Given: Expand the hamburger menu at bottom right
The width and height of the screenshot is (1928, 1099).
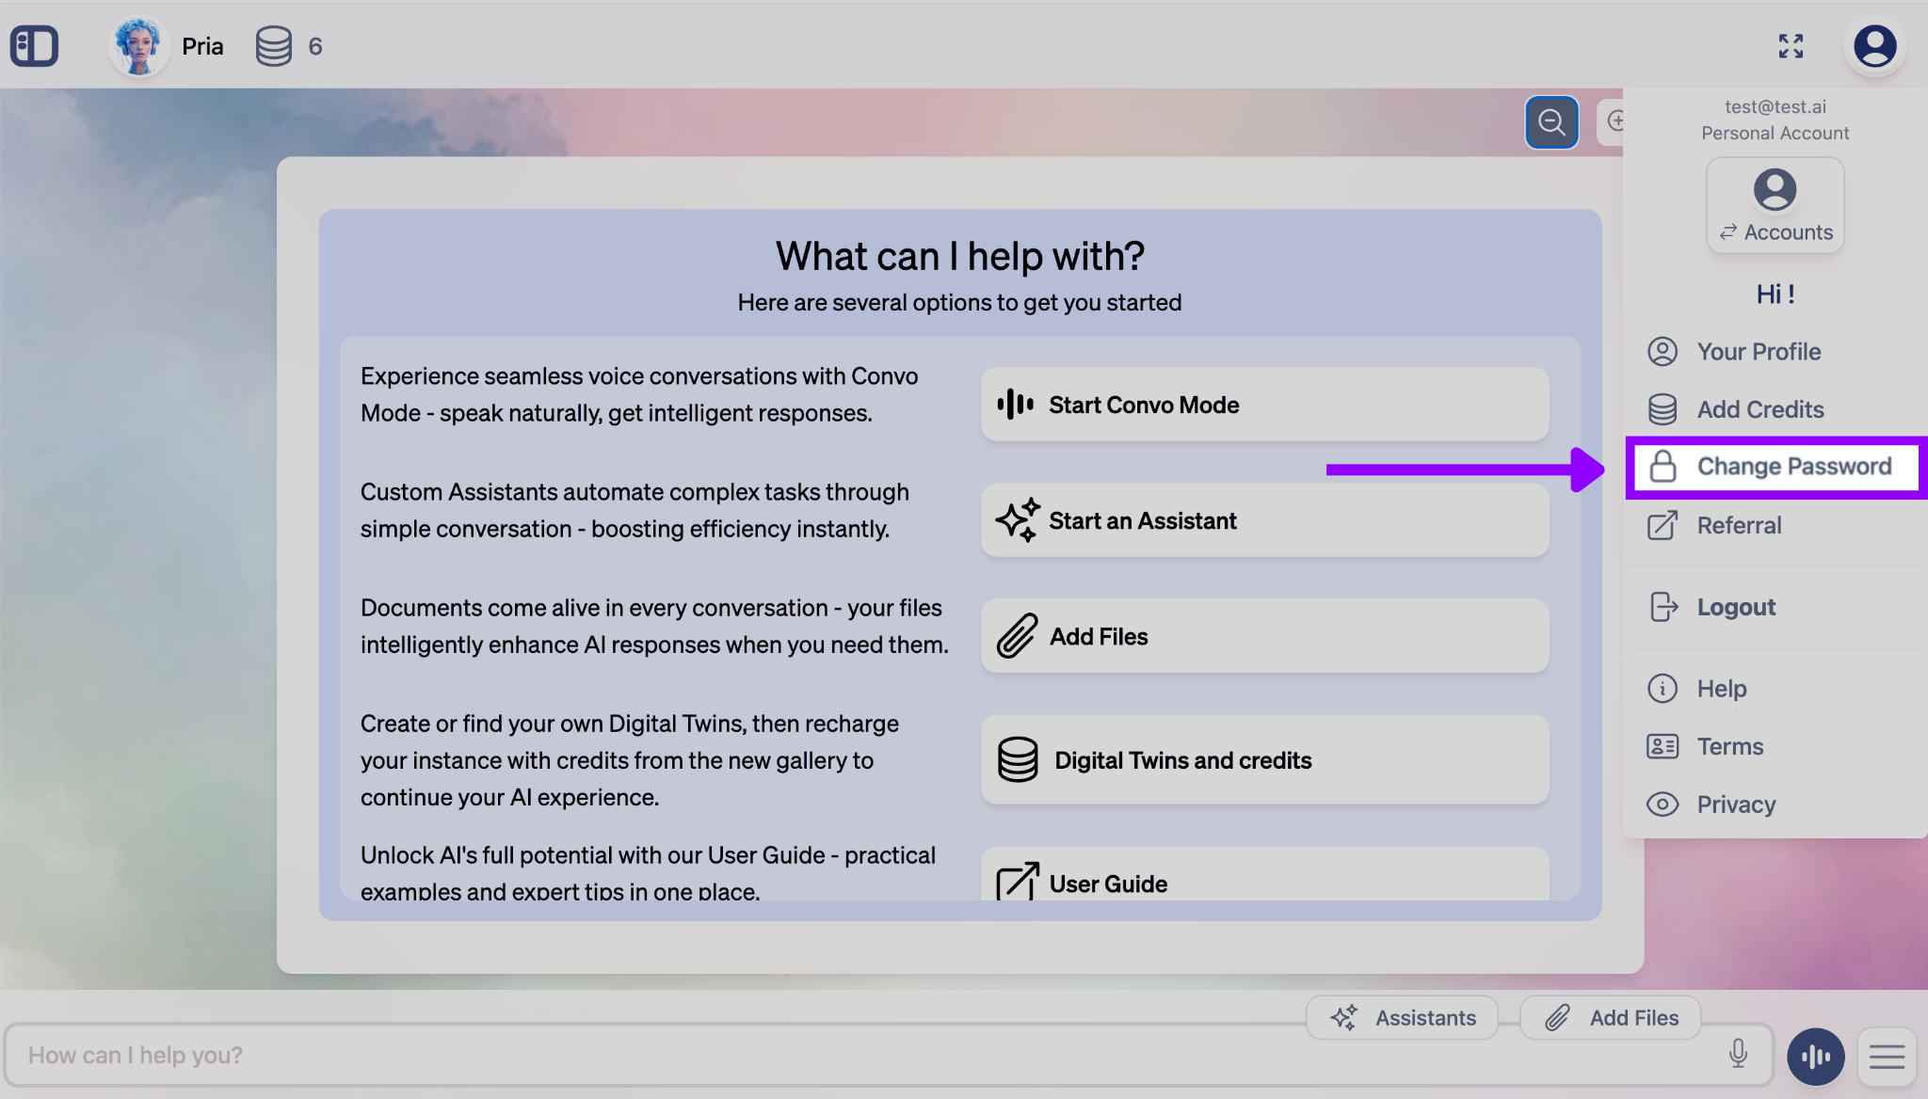Looking at the screenshot, I should point(1887,1057).
